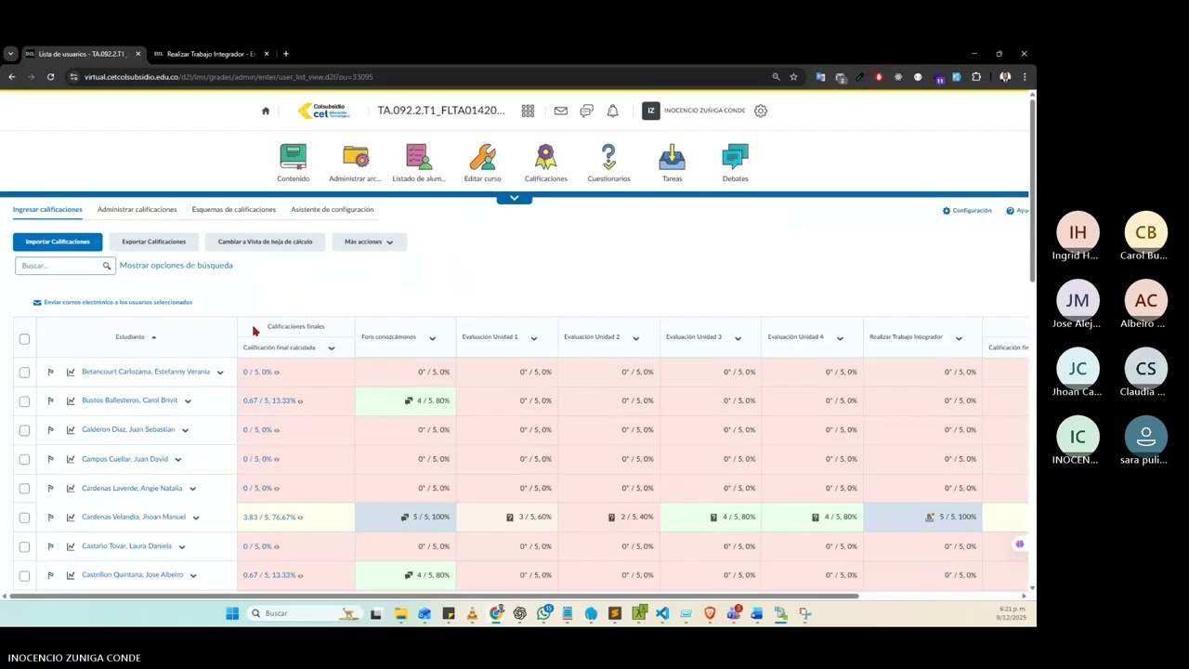Click Exportar Calificaciones button
The image size is (1189, 669).
coord(154,242)
